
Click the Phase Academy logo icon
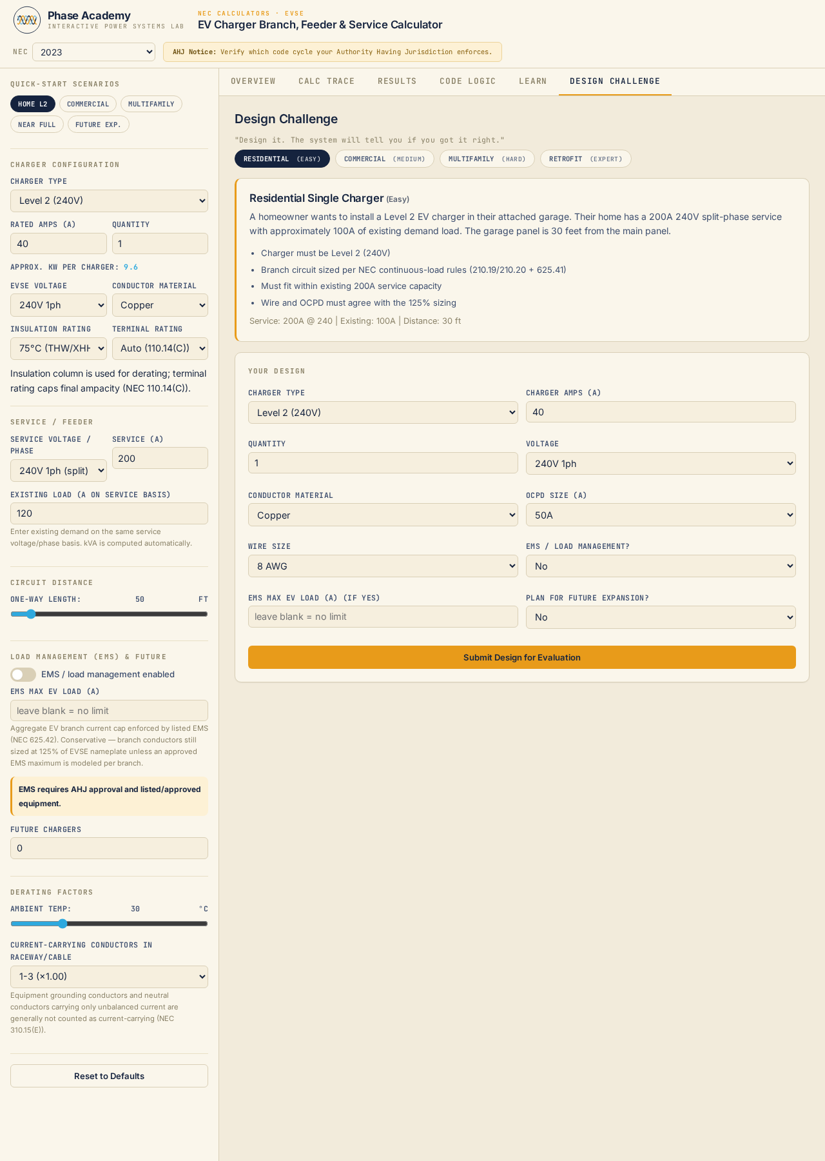pyautogui.click(x=27, y=20)
